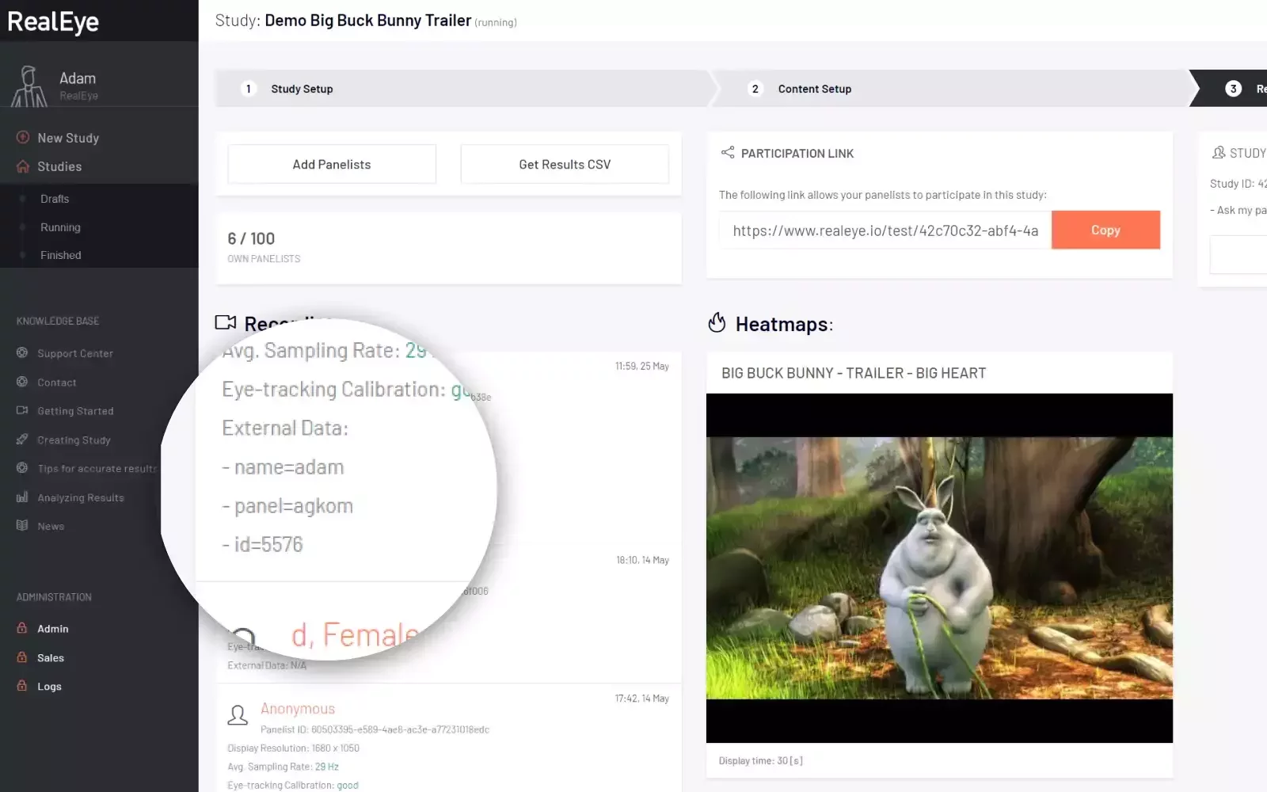Show the Drafts studies list
Image resolution: width=1267 pixels, height=792 pixels.
tap(55, 199)
